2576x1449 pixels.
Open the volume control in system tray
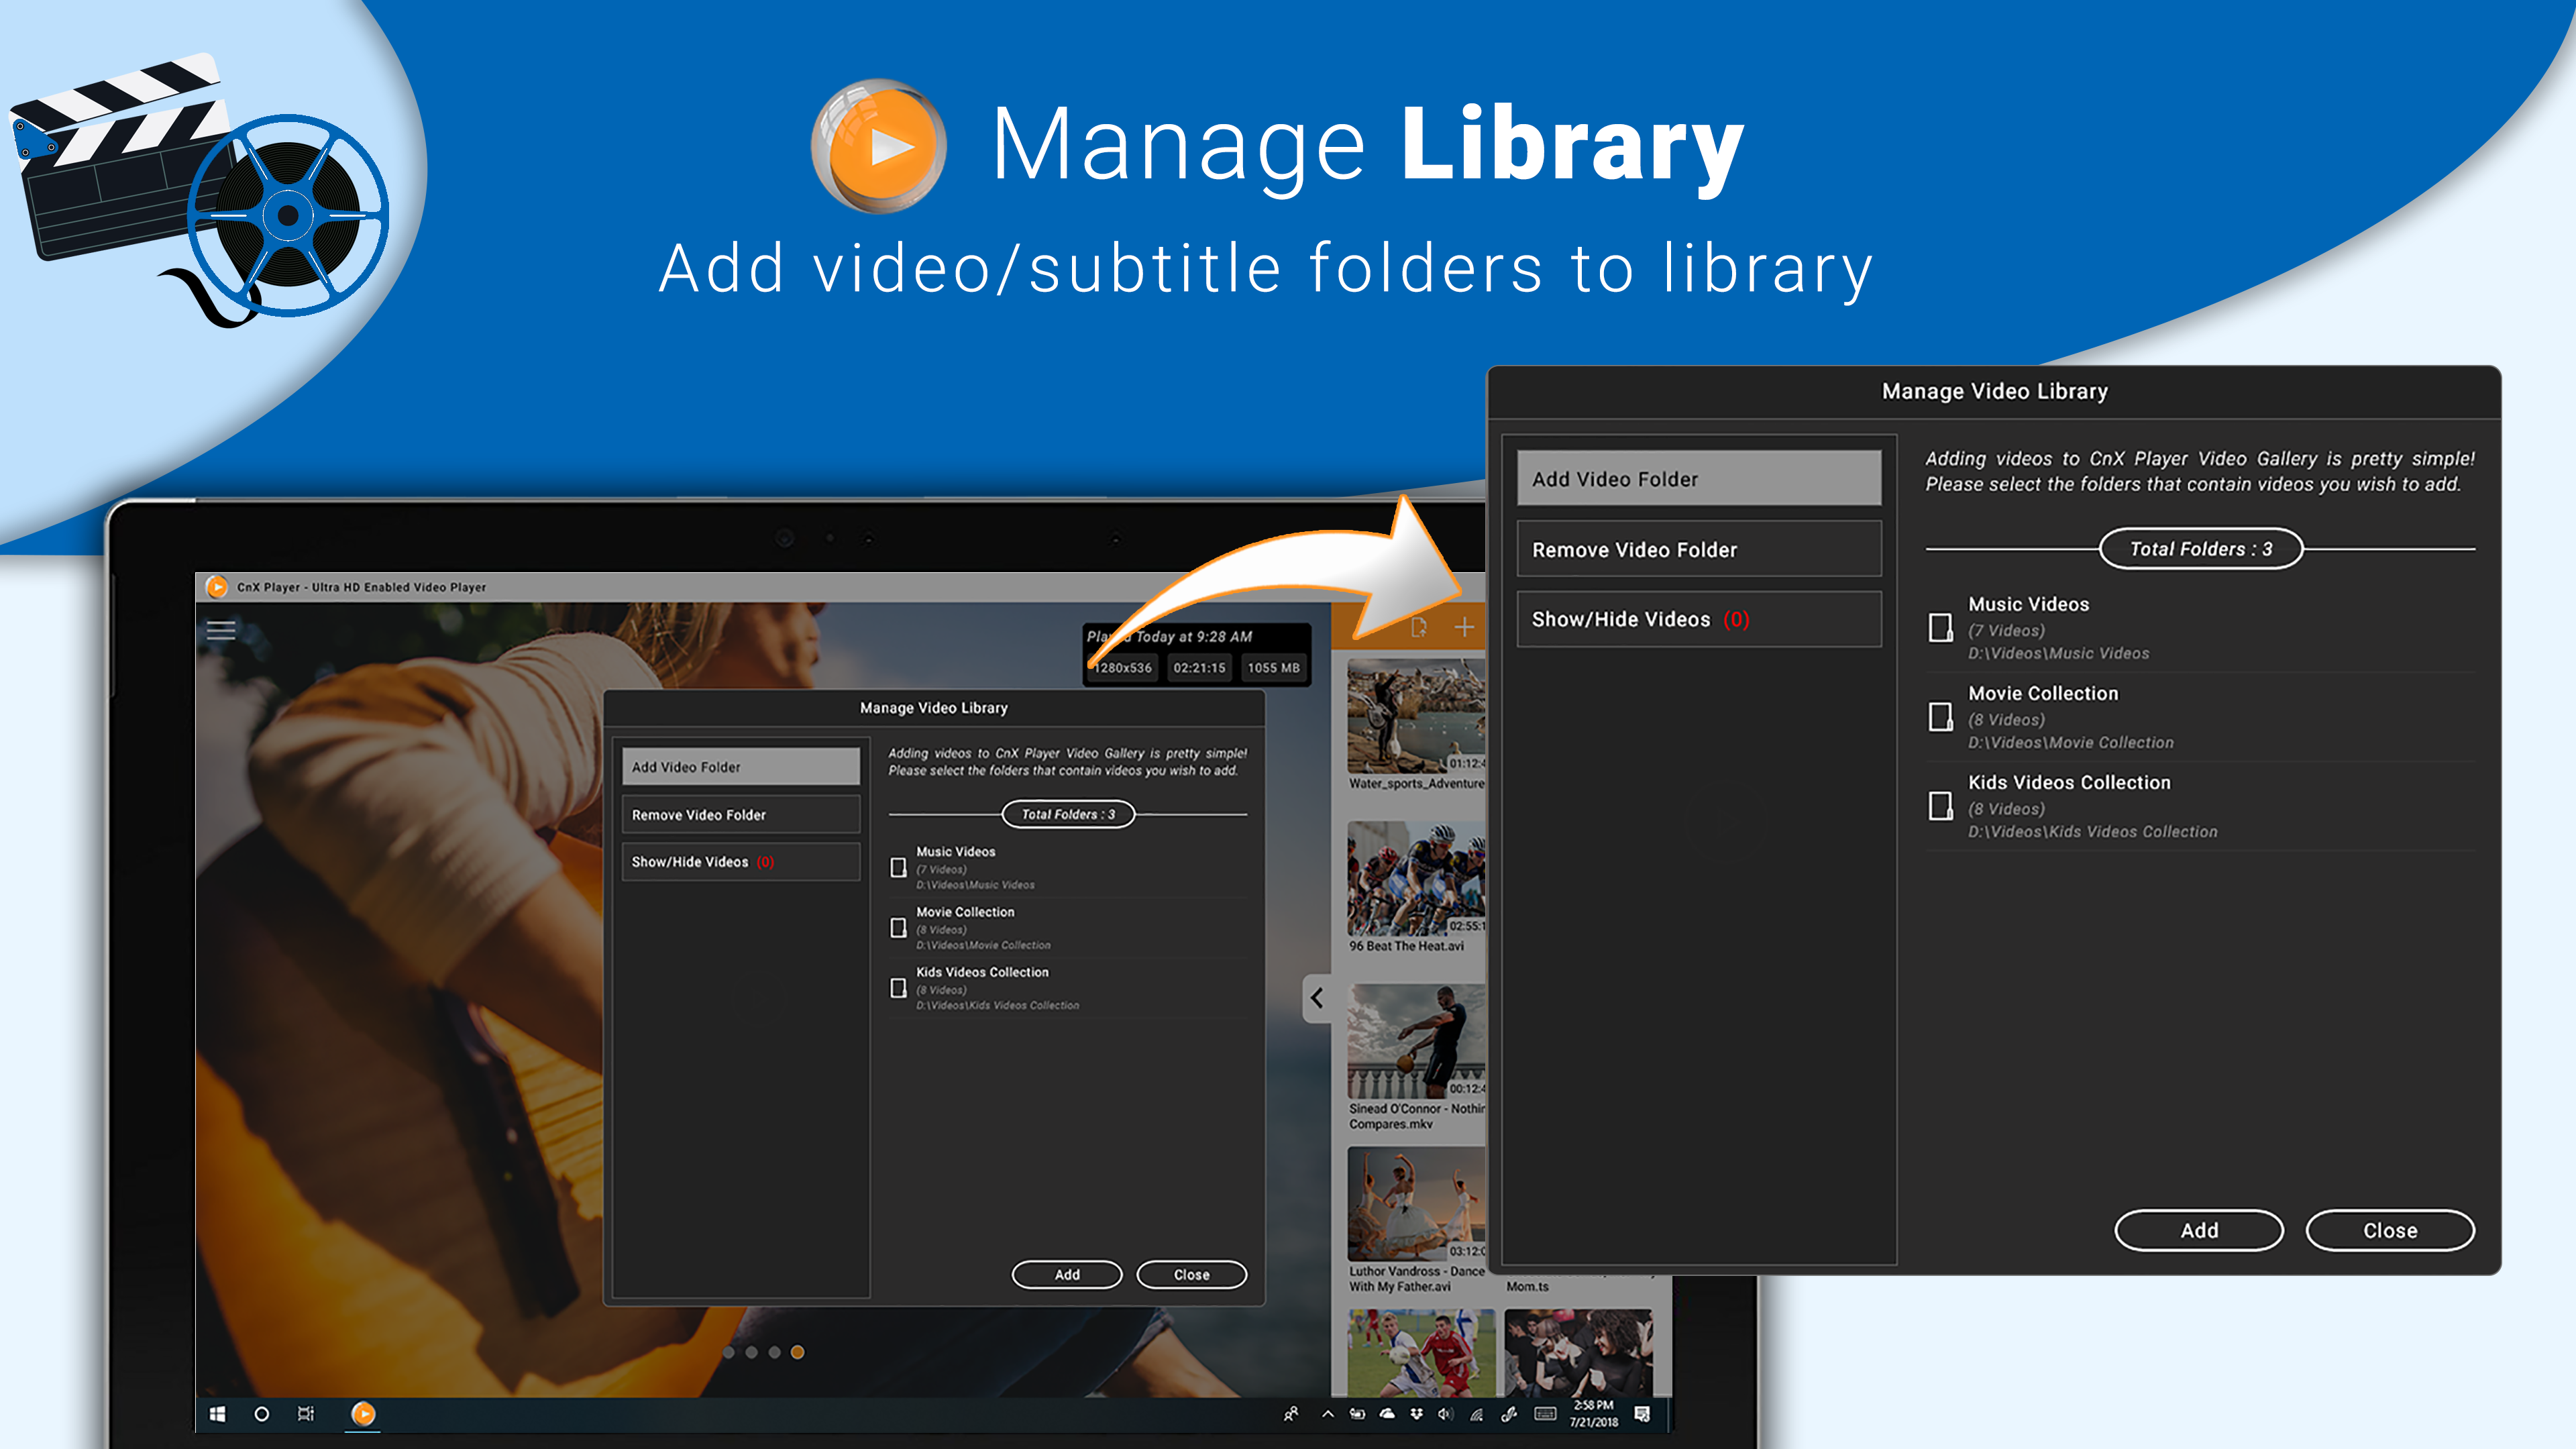pos(1445,1413)
